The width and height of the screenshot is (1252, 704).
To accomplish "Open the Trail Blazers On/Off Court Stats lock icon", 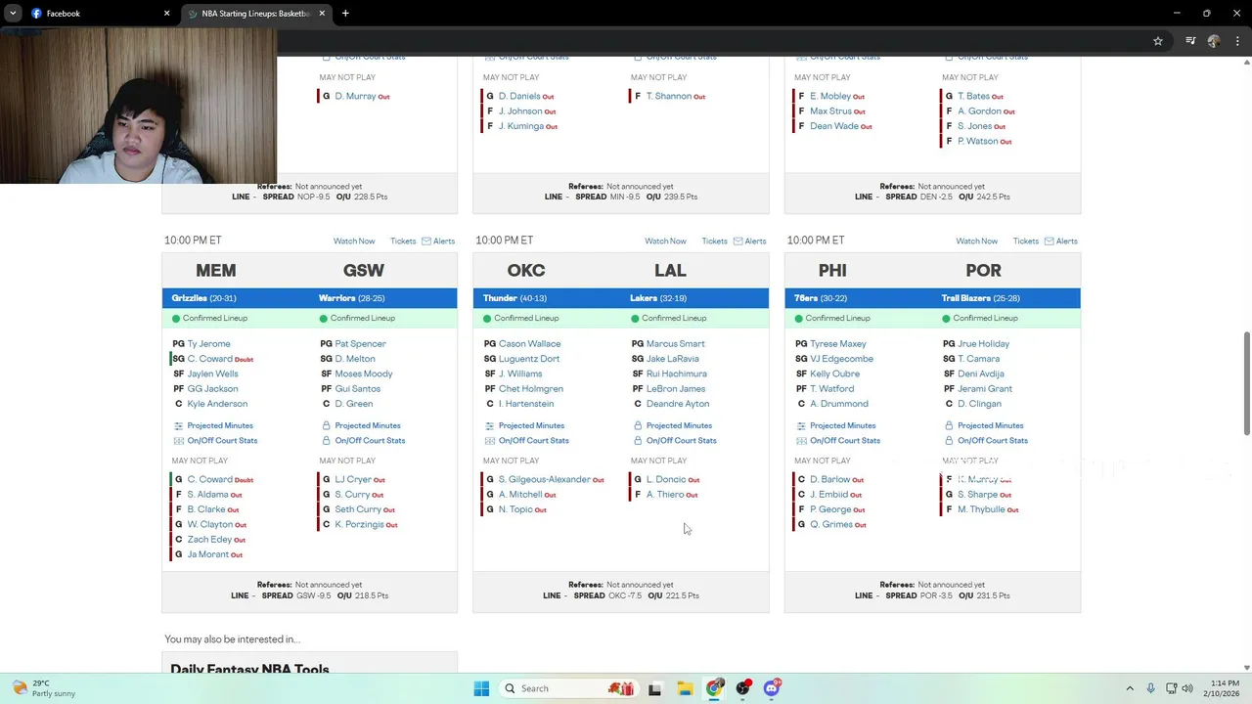I will point(948,441).
